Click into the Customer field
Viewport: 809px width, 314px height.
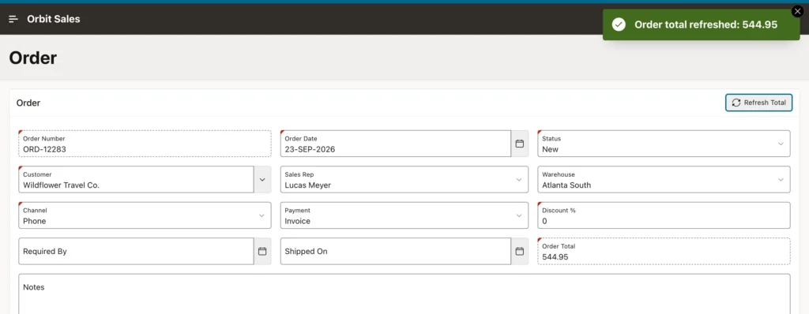point(136,179)
